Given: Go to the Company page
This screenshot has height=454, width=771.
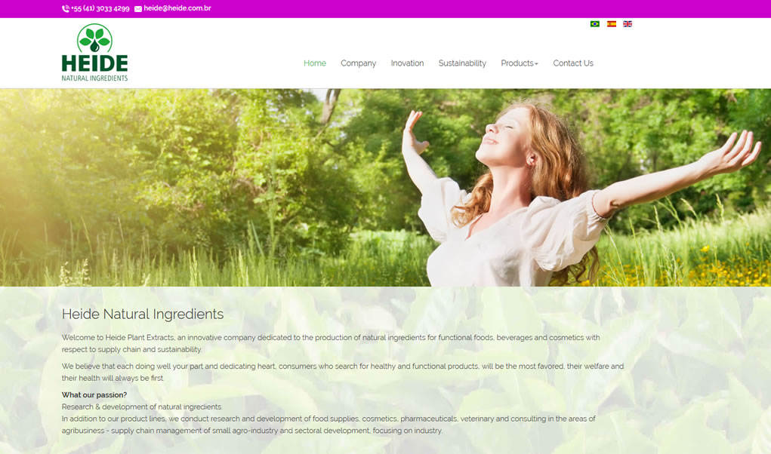Looking at the screenshot, I should click(358, 63).
